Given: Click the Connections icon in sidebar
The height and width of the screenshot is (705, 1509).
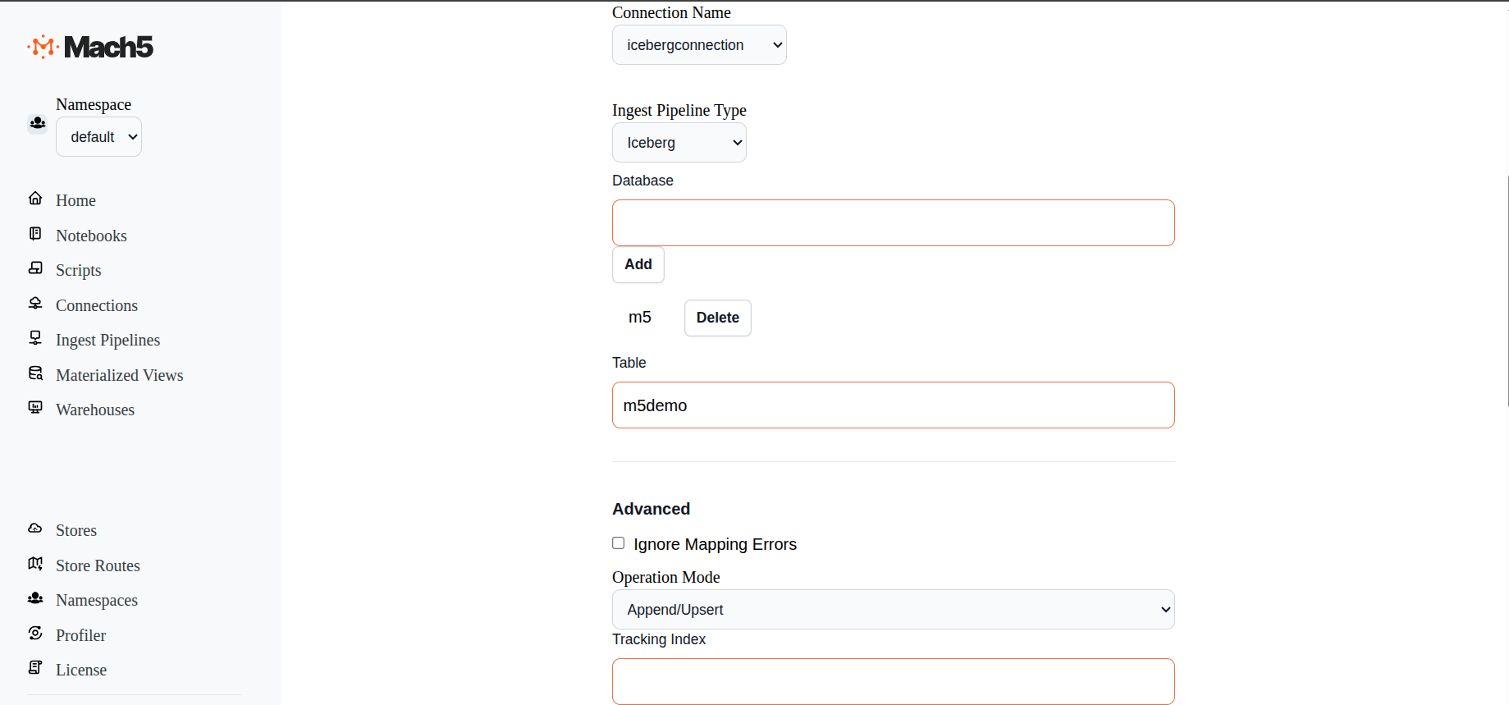Looking at the screenshot, I should point(35,304).
